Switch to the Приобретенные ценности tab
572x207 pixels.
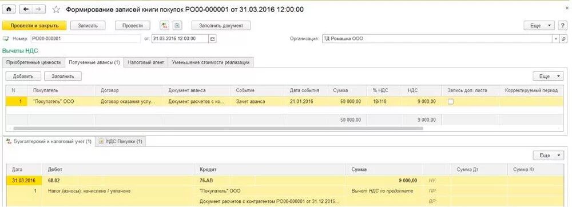(x=34, y=62)
